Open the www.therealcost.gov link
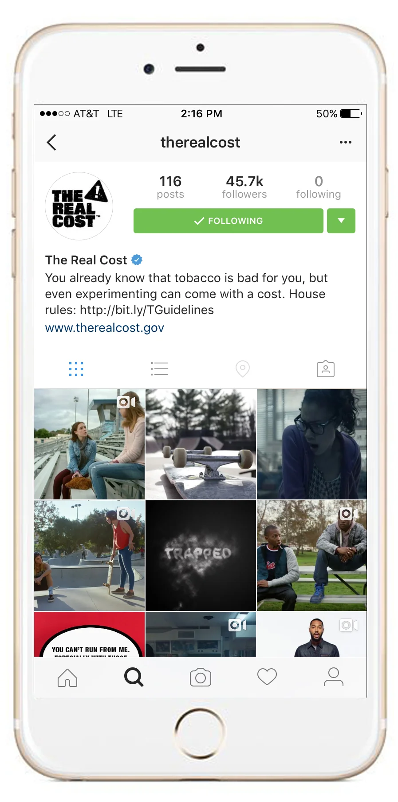The image size is (398, 802). click(105, 328)
